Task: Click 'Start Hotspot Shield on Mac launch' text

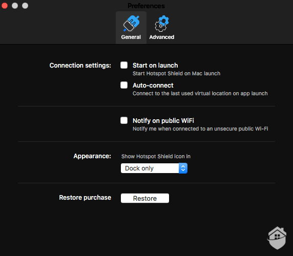Action: (176, 73)
